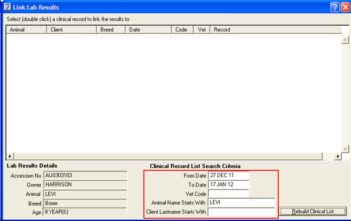Click the application icon in title bar
The width and height of the screenshot is (351, 221).
(x=8, y=7)
